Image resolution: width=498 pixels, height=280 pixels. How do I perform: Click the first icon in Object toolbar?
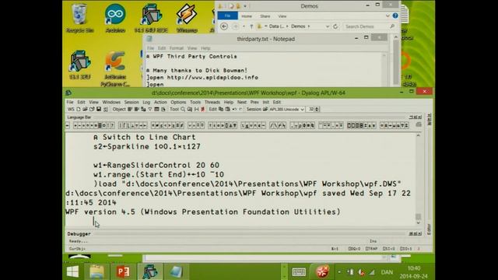pyautogui.click(x=130, y=109)
